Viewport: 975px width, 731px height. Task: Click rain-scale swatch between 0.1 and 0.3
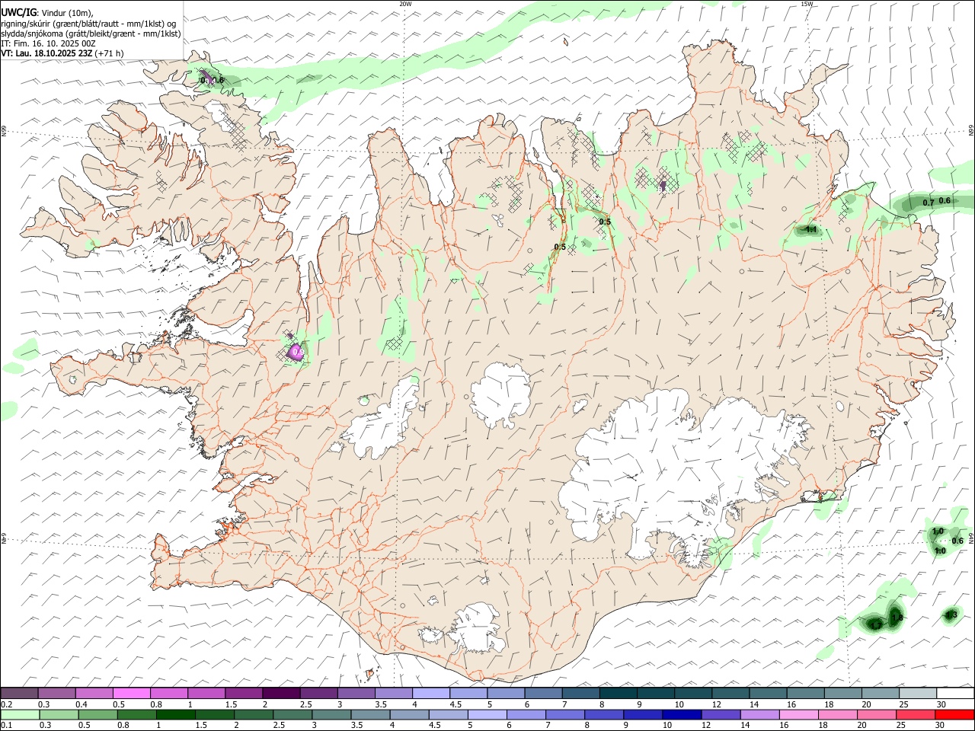[x=21, y=714]
